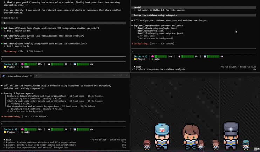Viewport: 260px width, 152px height.
Task: Select the main agent bullet in Razzmatazzing pane
Action: click(x=4, y=140)
